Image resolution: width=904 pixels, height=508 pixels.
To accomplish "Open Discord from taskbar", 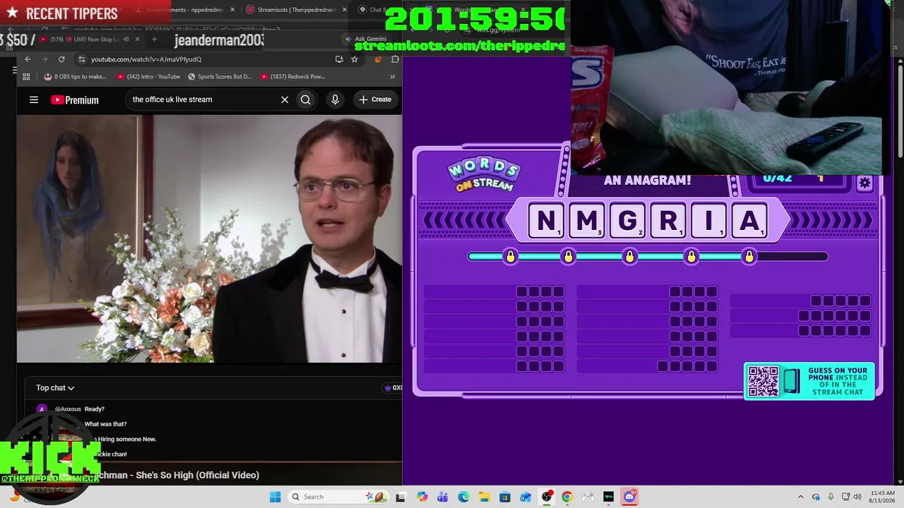I will 629,497.
